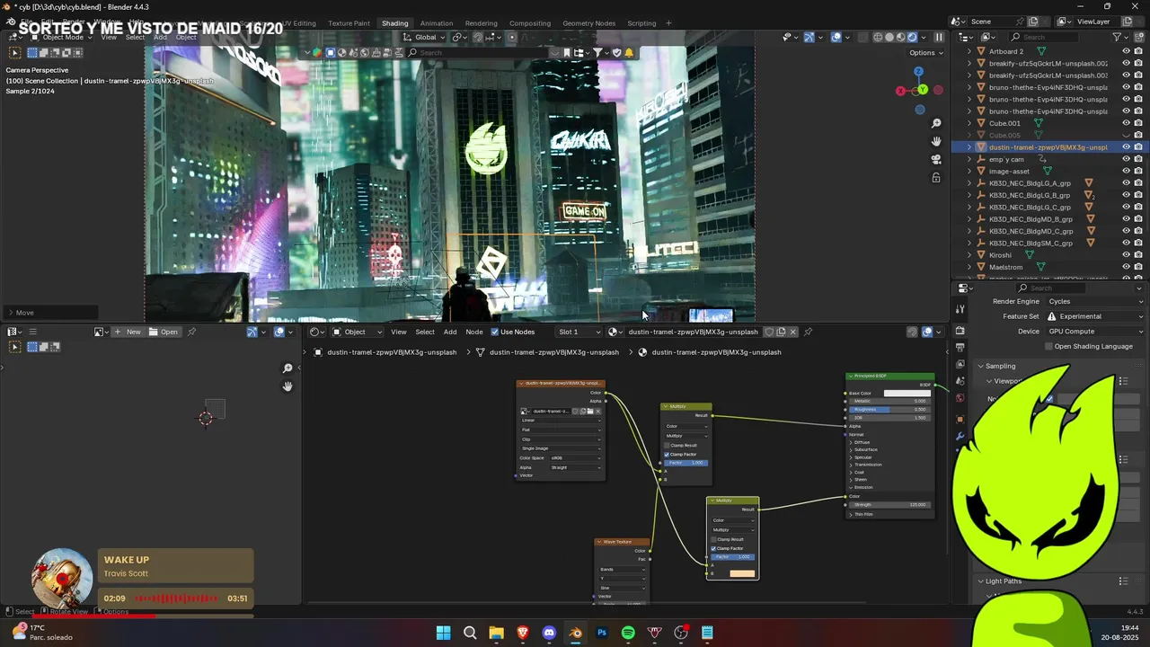The image size is (1150, 647).
Task: Open Color Space sRGB dropdown
Action: coord(576,457)
